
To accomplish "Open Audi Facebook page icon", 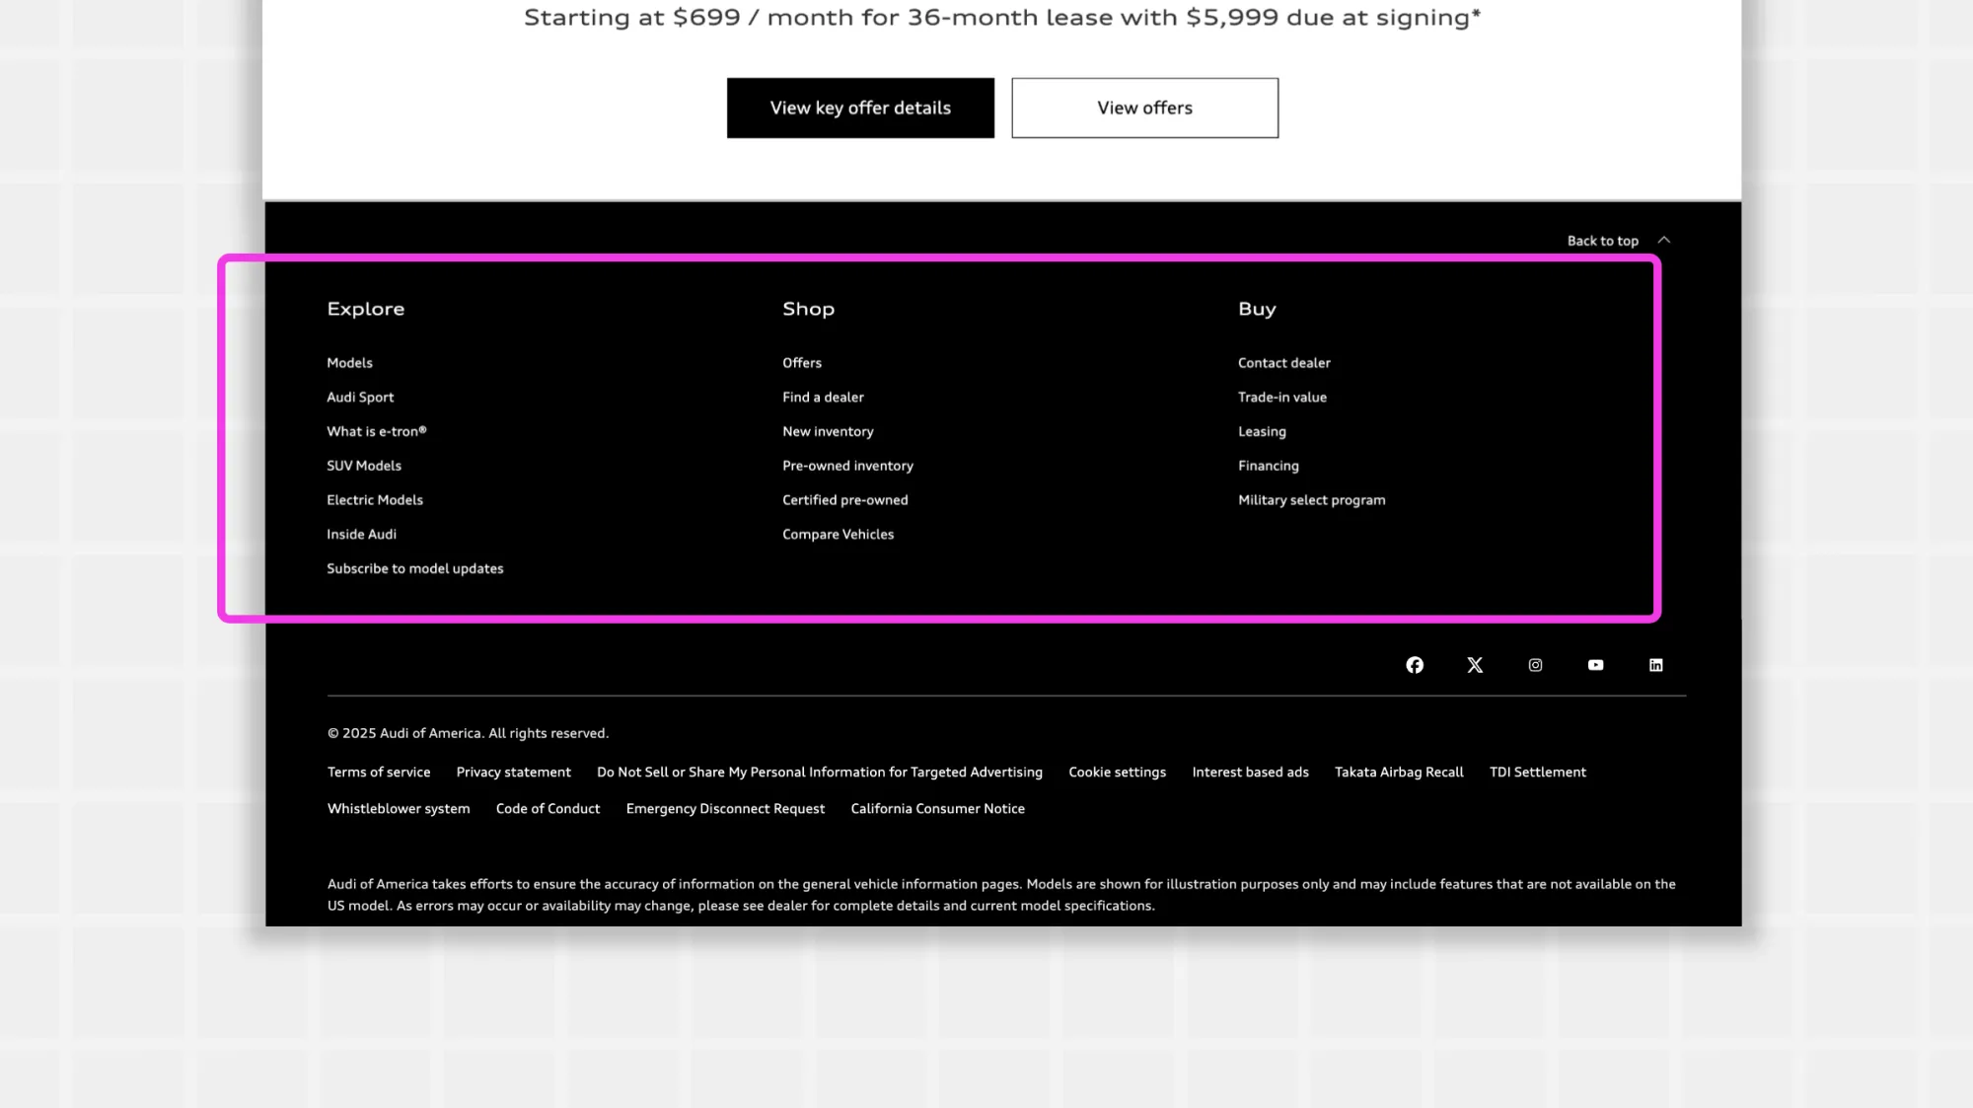I will tap(1415, 665).
